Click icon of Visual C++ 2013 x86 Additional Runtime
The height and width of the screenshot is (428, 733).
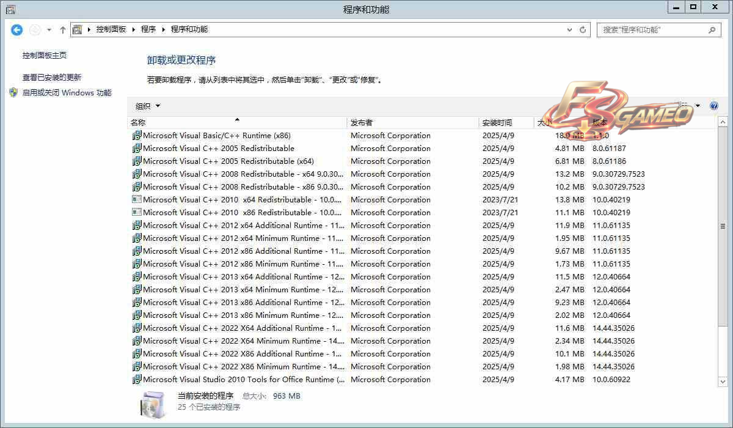tap(137, 303)
